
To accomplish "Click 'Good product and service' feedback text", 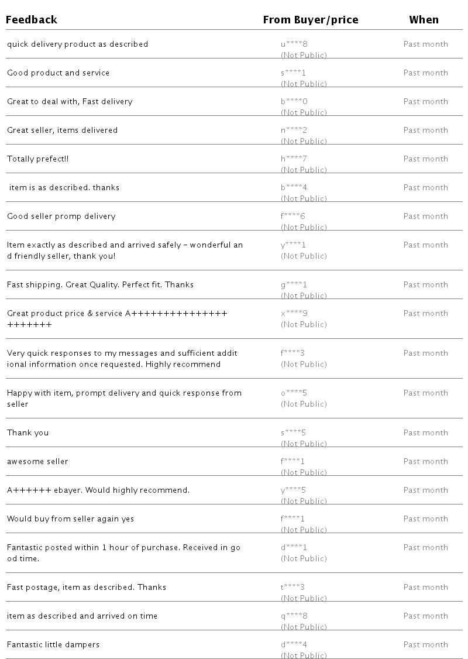I will pyautogui.click(x=58, y=73).
